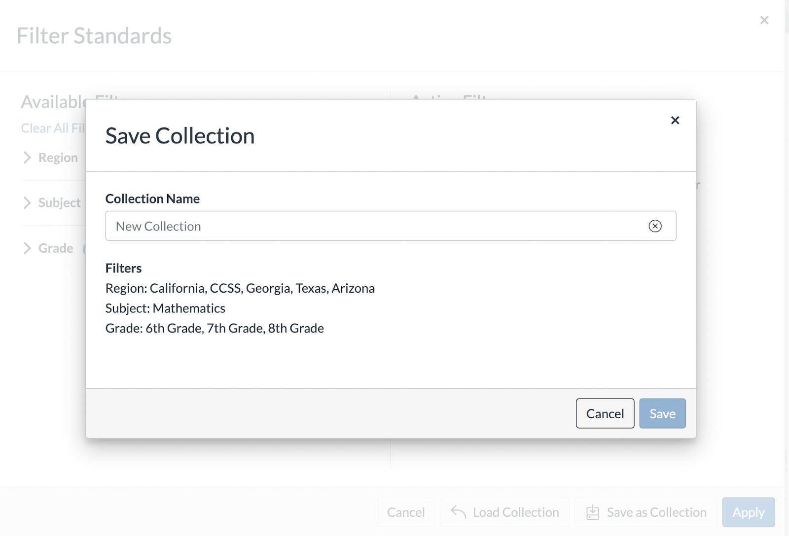Close the Save Collection dialog with X
Viewport: 789px width, 536px height.
pos(675,120)
